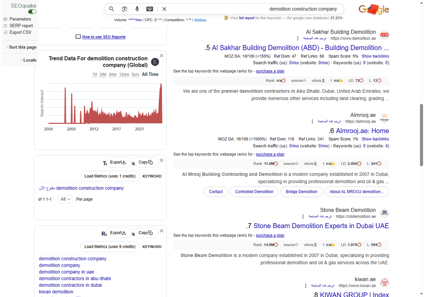Click the Keywords Everywhere K logo
424x297 pixels.
pyautogui.click(x=155, y=62)
